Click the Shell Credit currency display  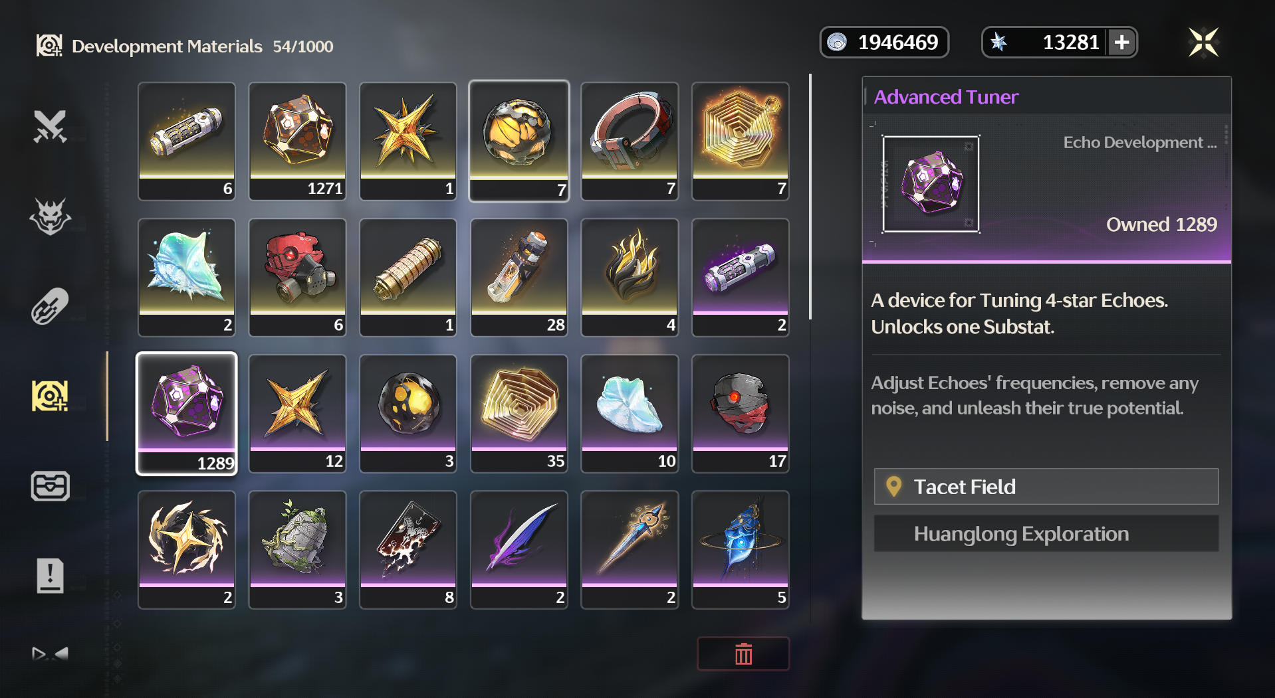[x=883, y=43]
